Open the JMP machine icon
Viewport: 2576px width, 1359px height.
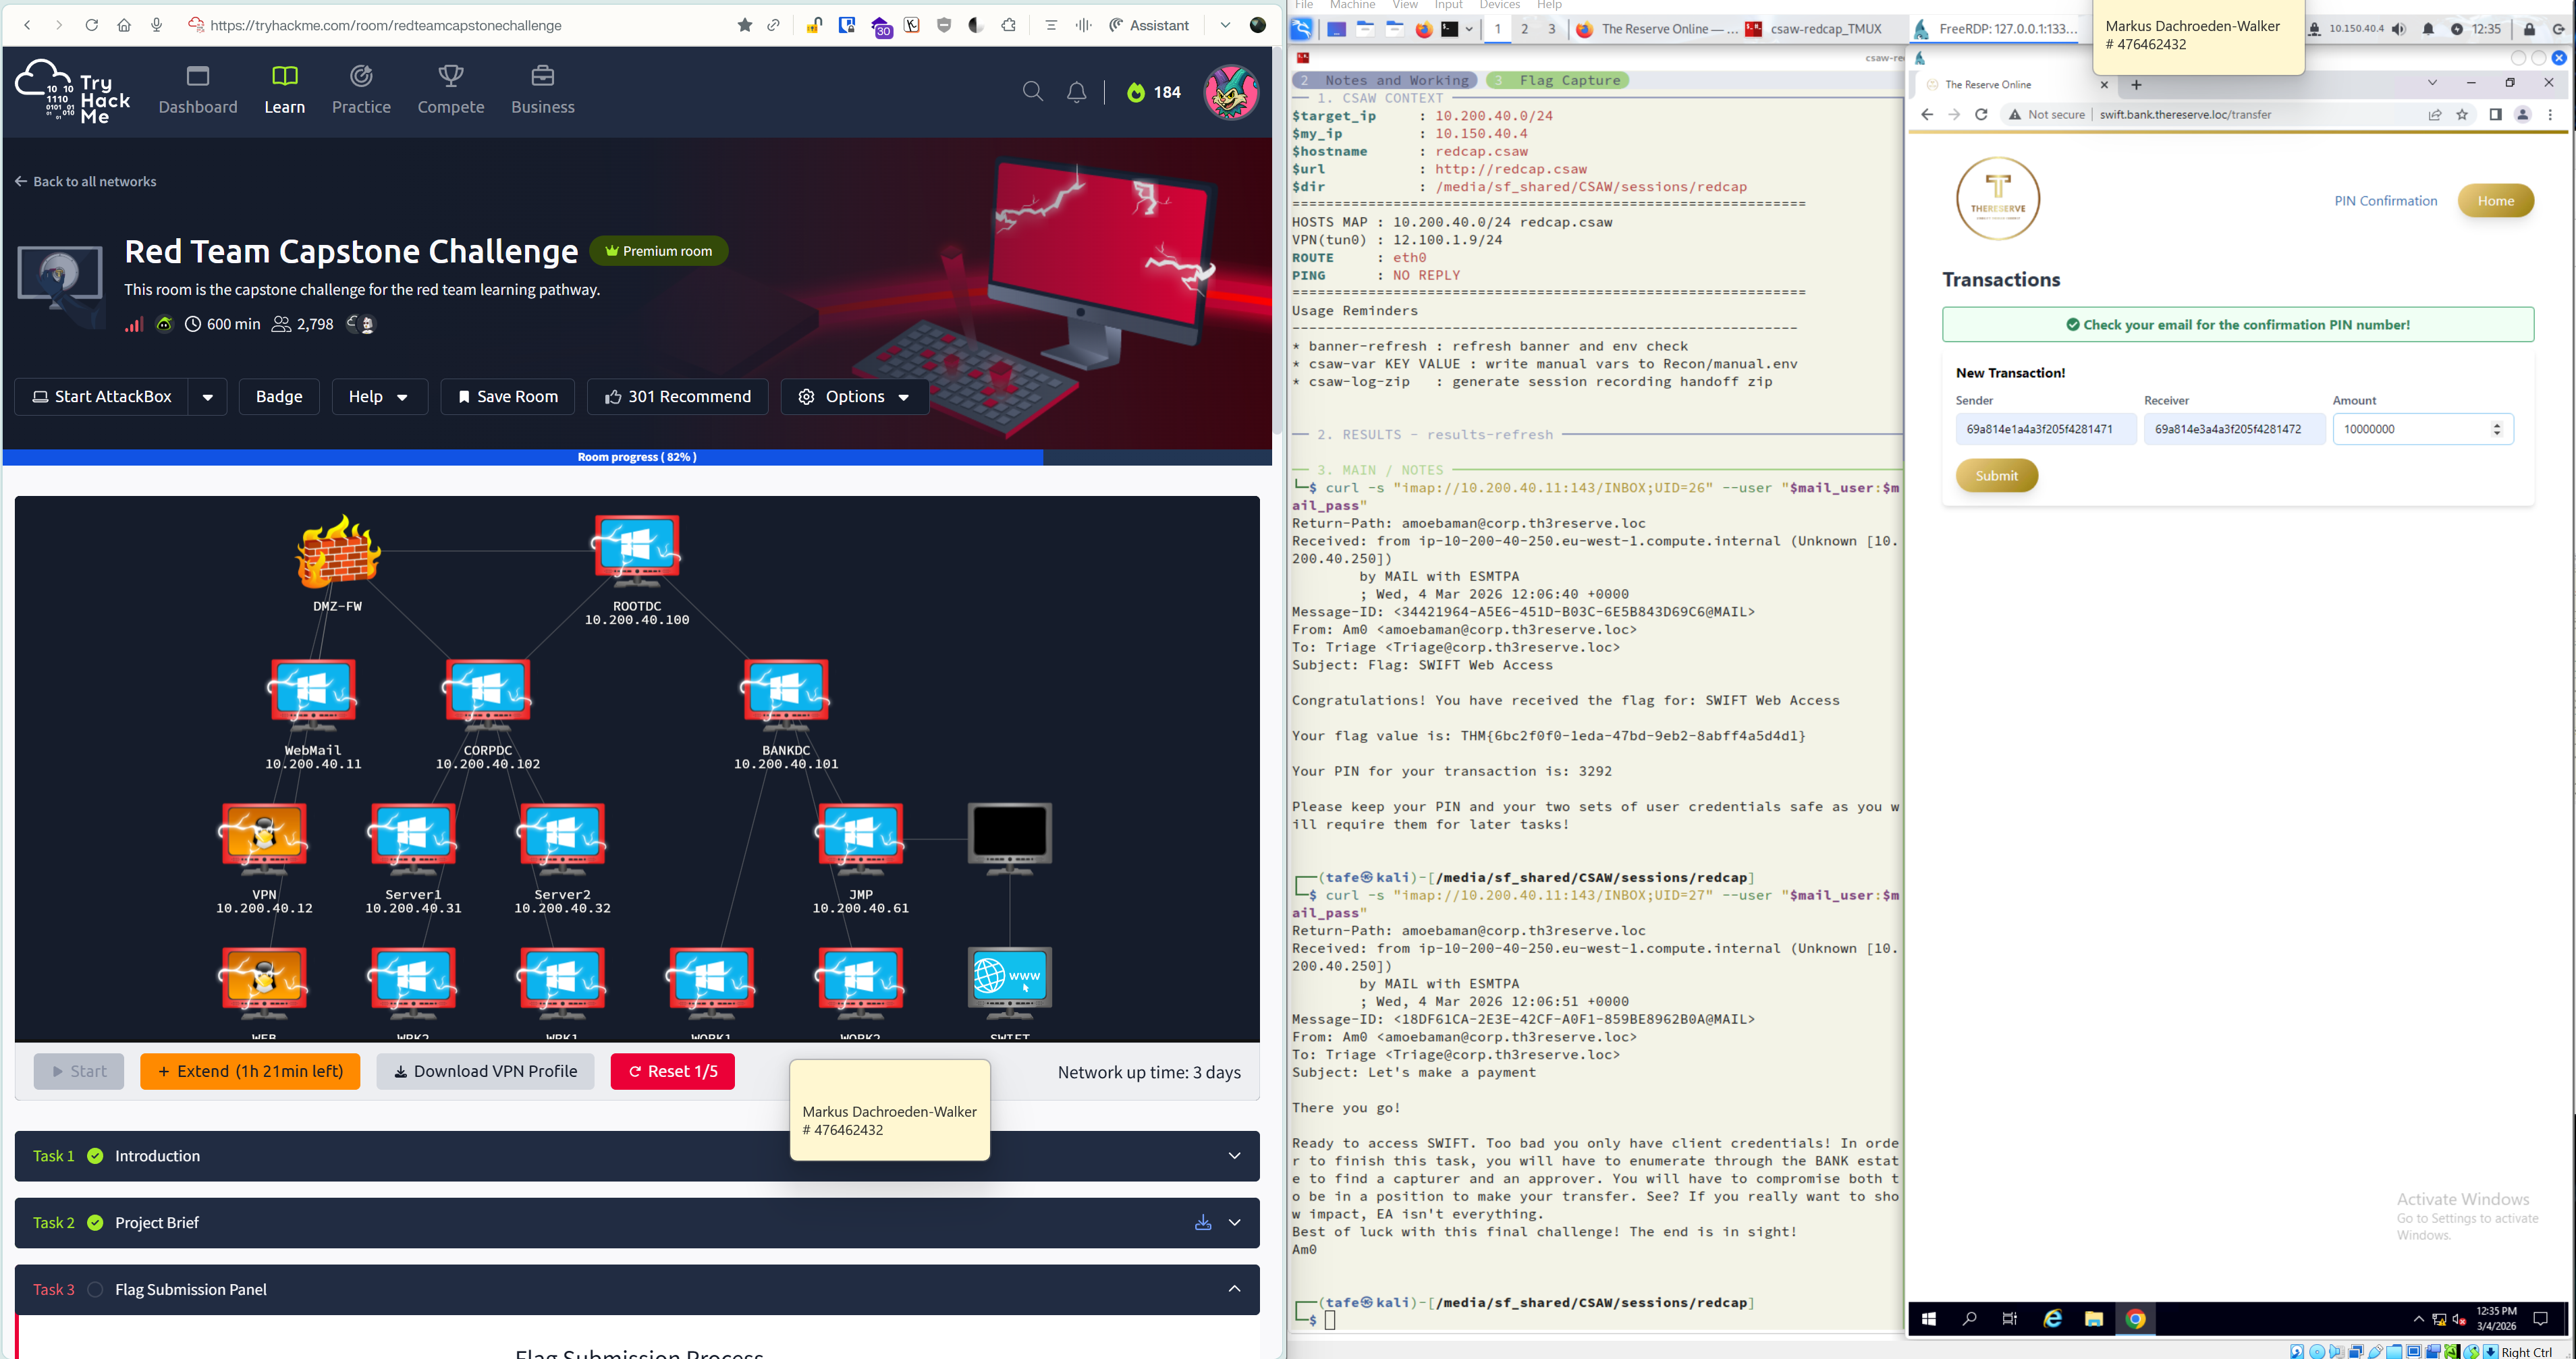860,836
